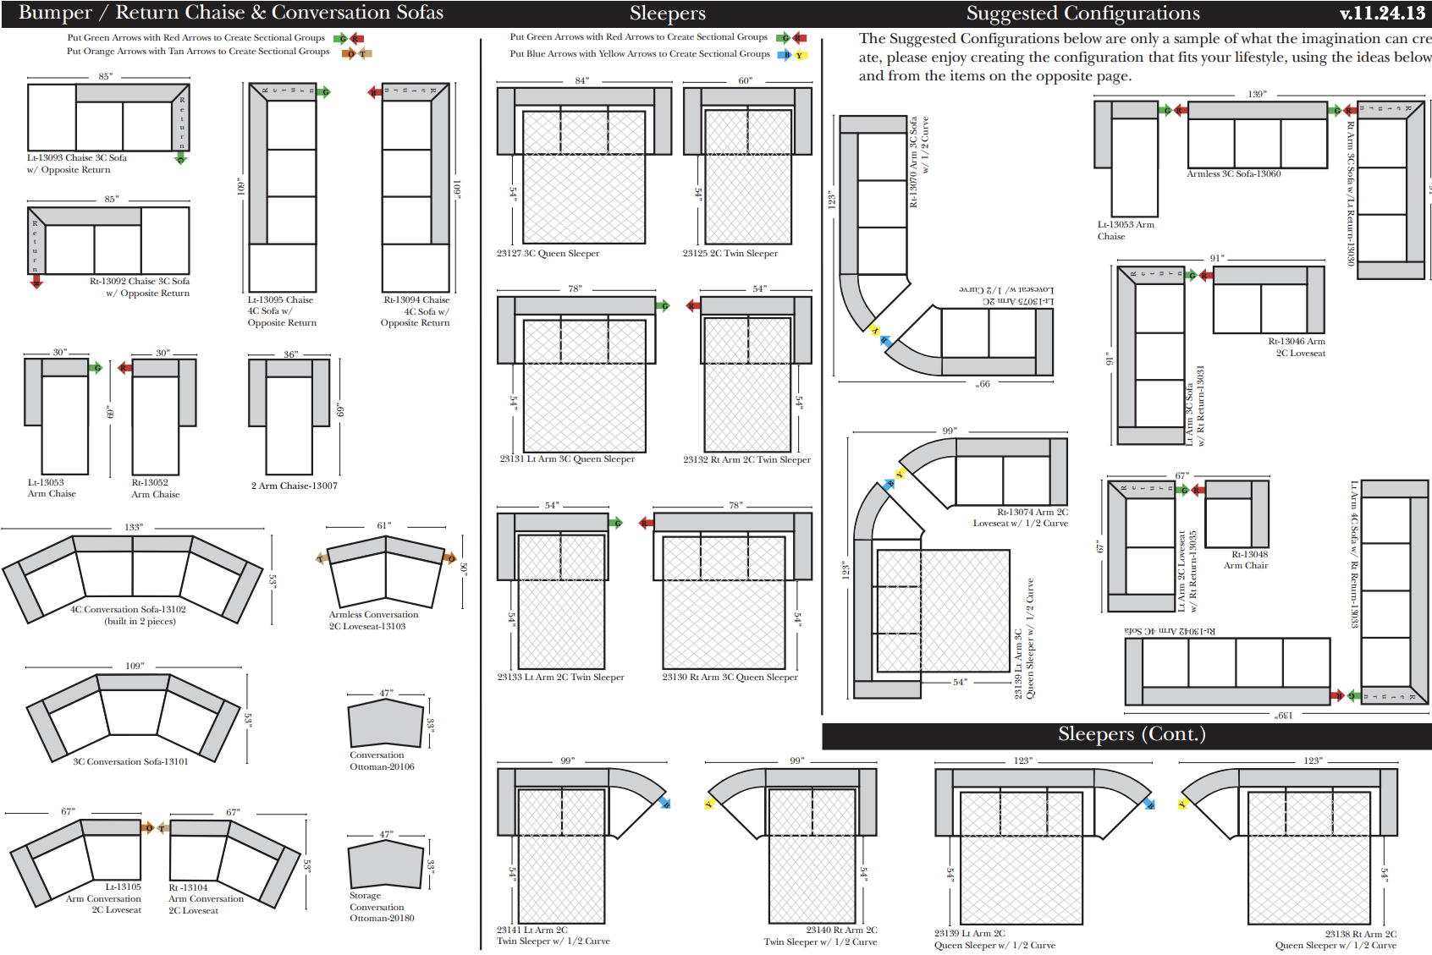Select the green arrow on 23131 Queen Sleeper

click(664, 305)
